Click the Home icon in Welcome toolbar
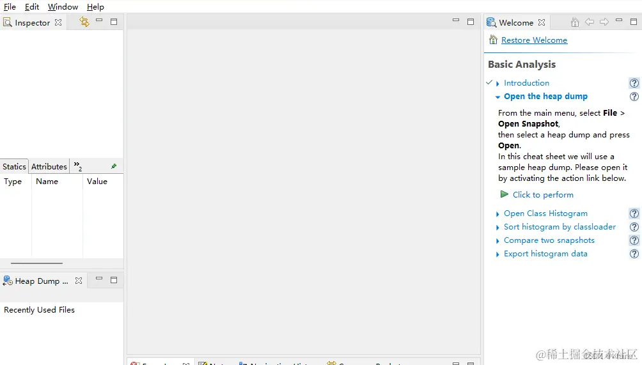 575,22
